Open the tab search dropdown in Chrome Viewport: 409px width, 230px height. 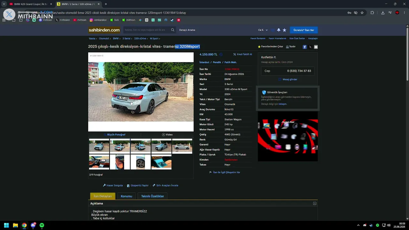pyautogui.click(x=4, y=4)
